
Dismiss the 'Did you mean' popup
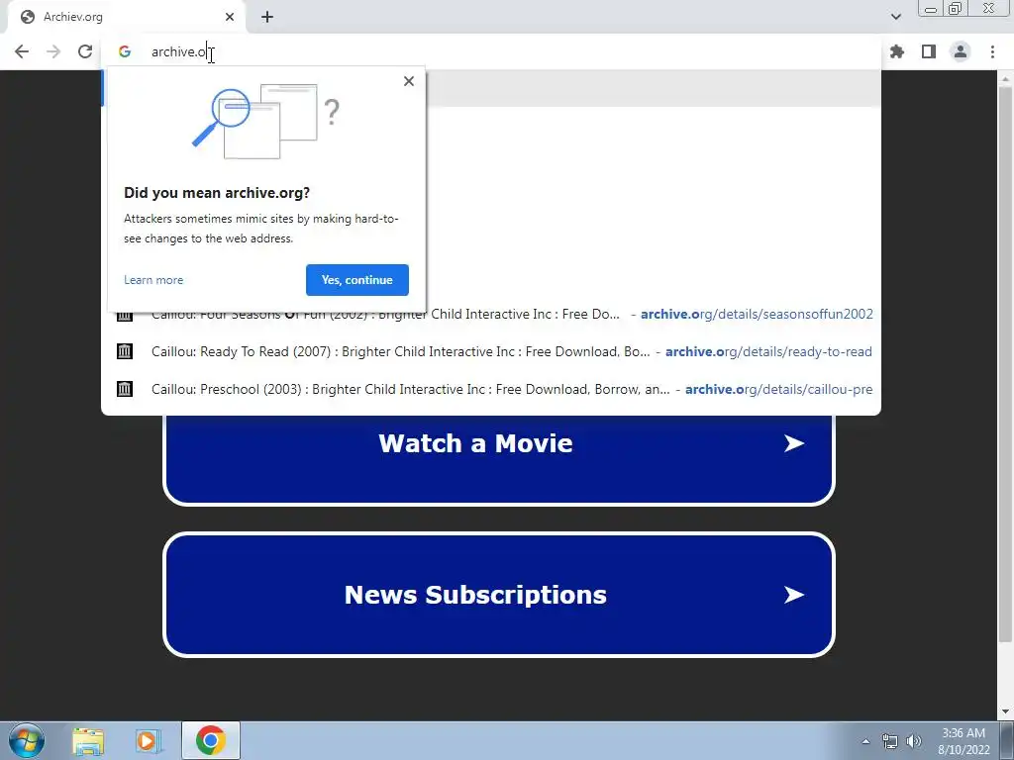(409, 81)
